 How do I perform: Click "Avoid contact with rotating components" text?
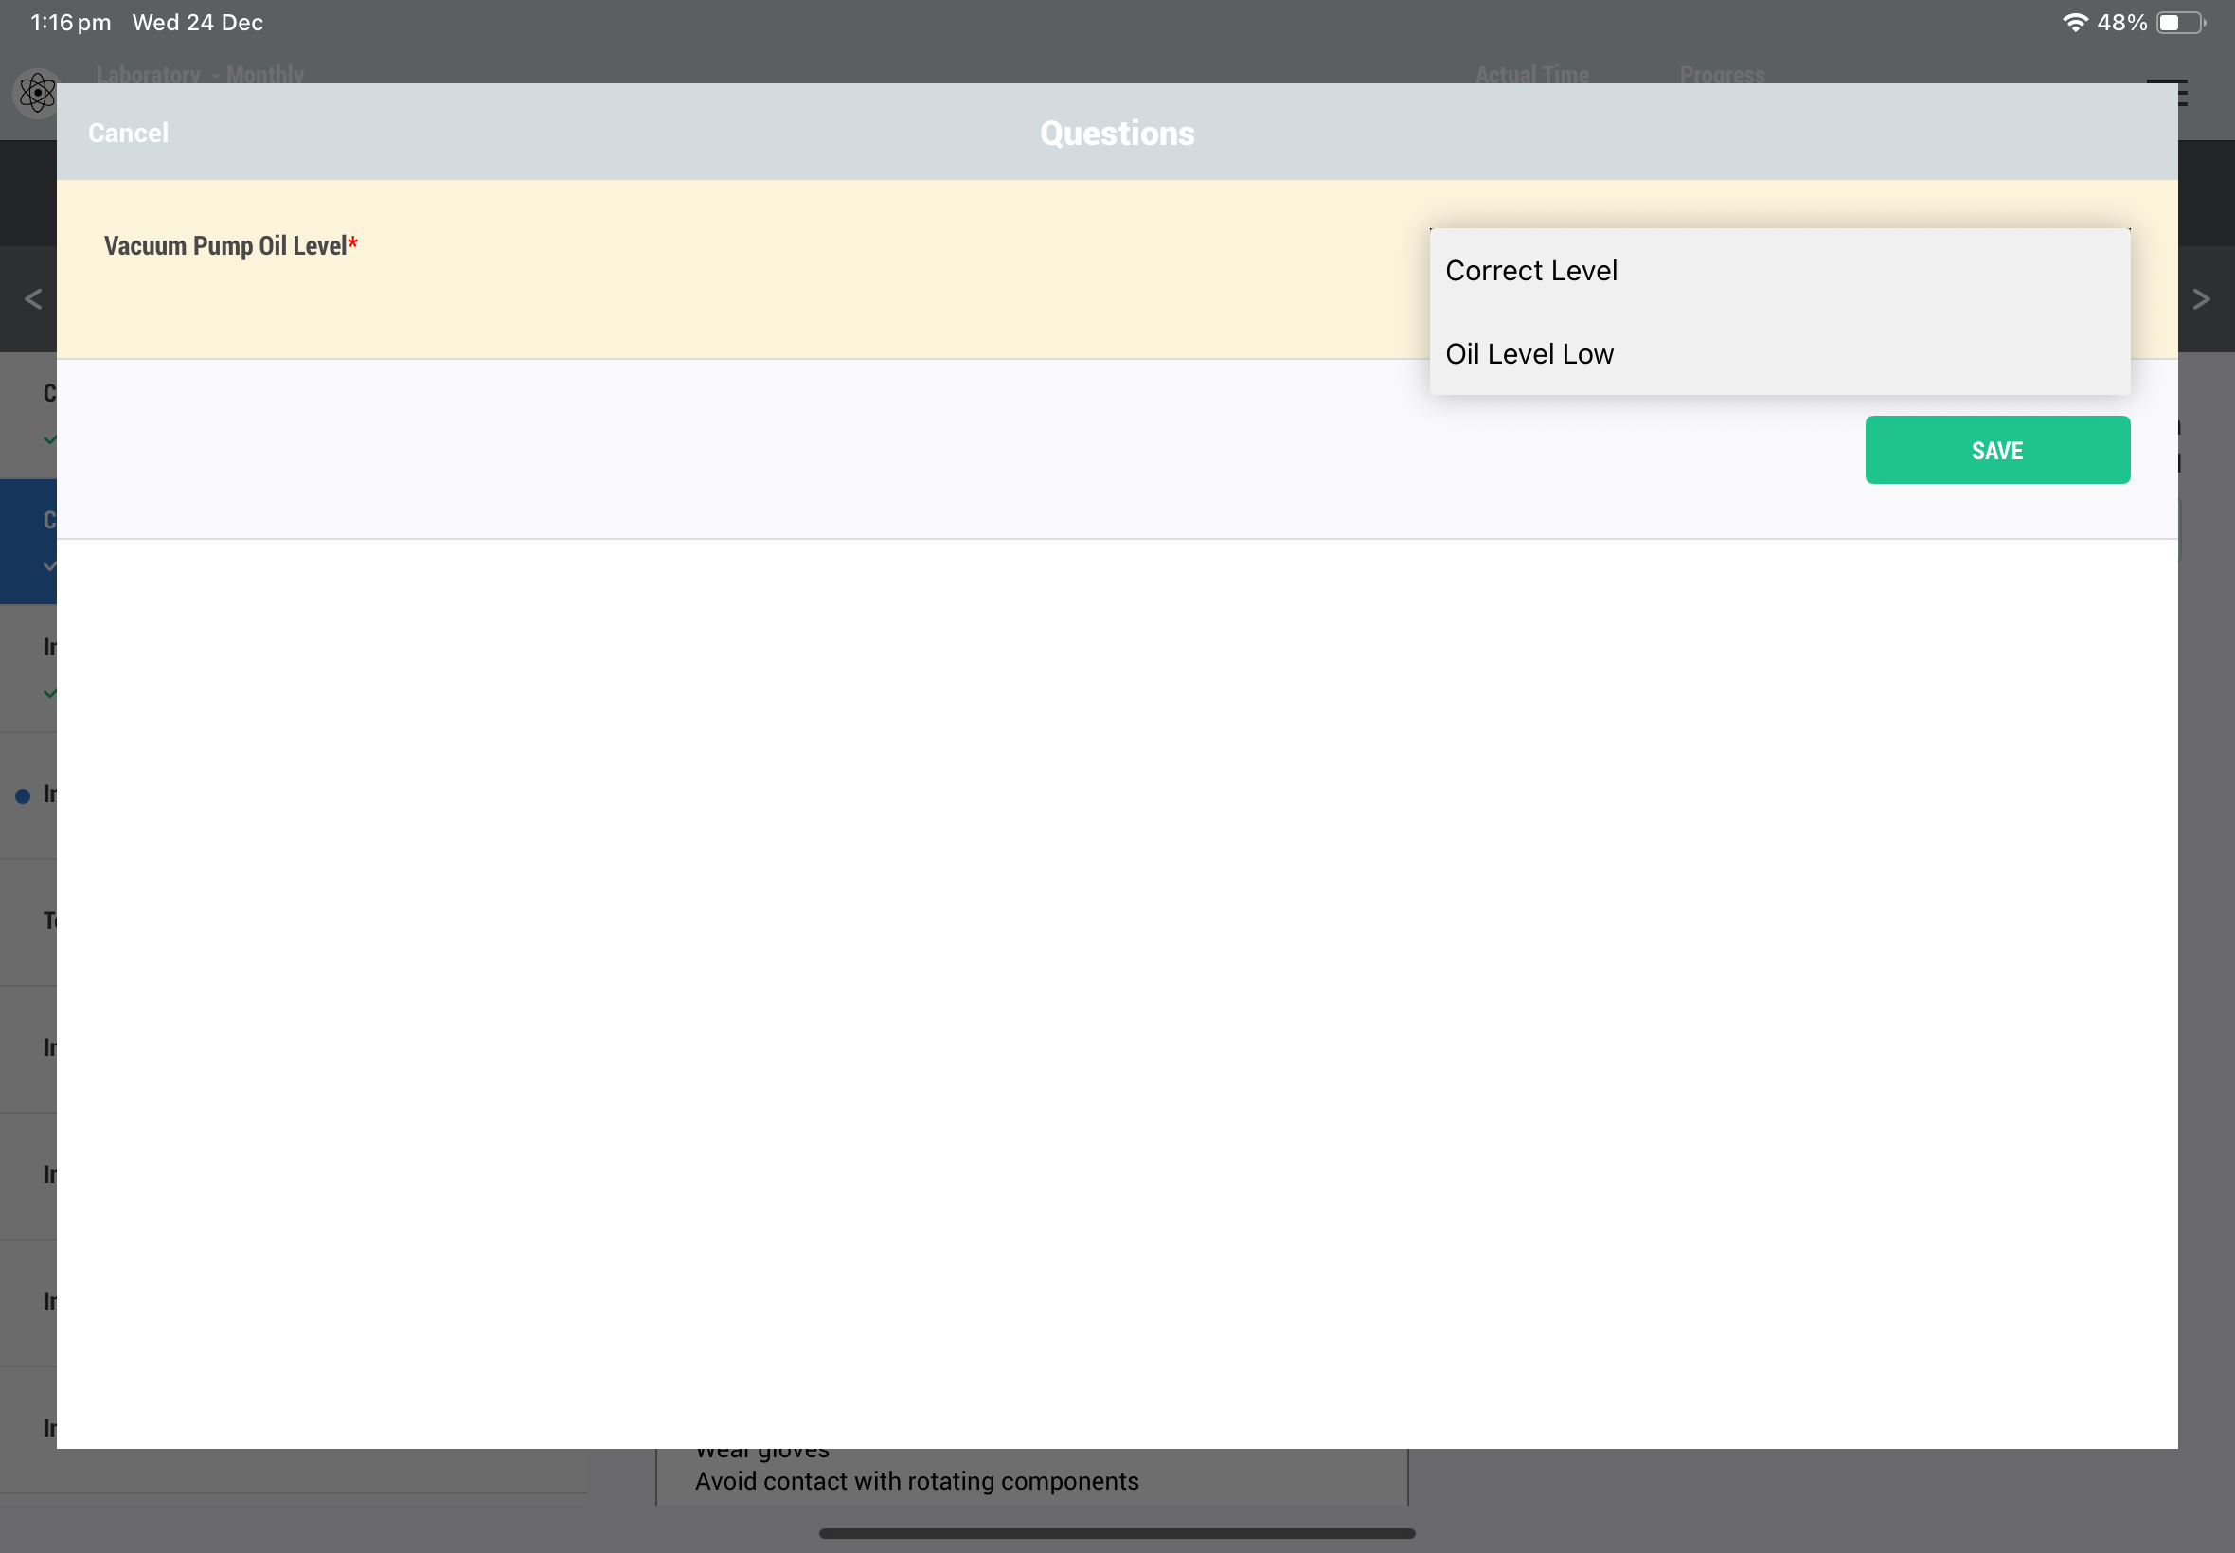click(916, 1481)
